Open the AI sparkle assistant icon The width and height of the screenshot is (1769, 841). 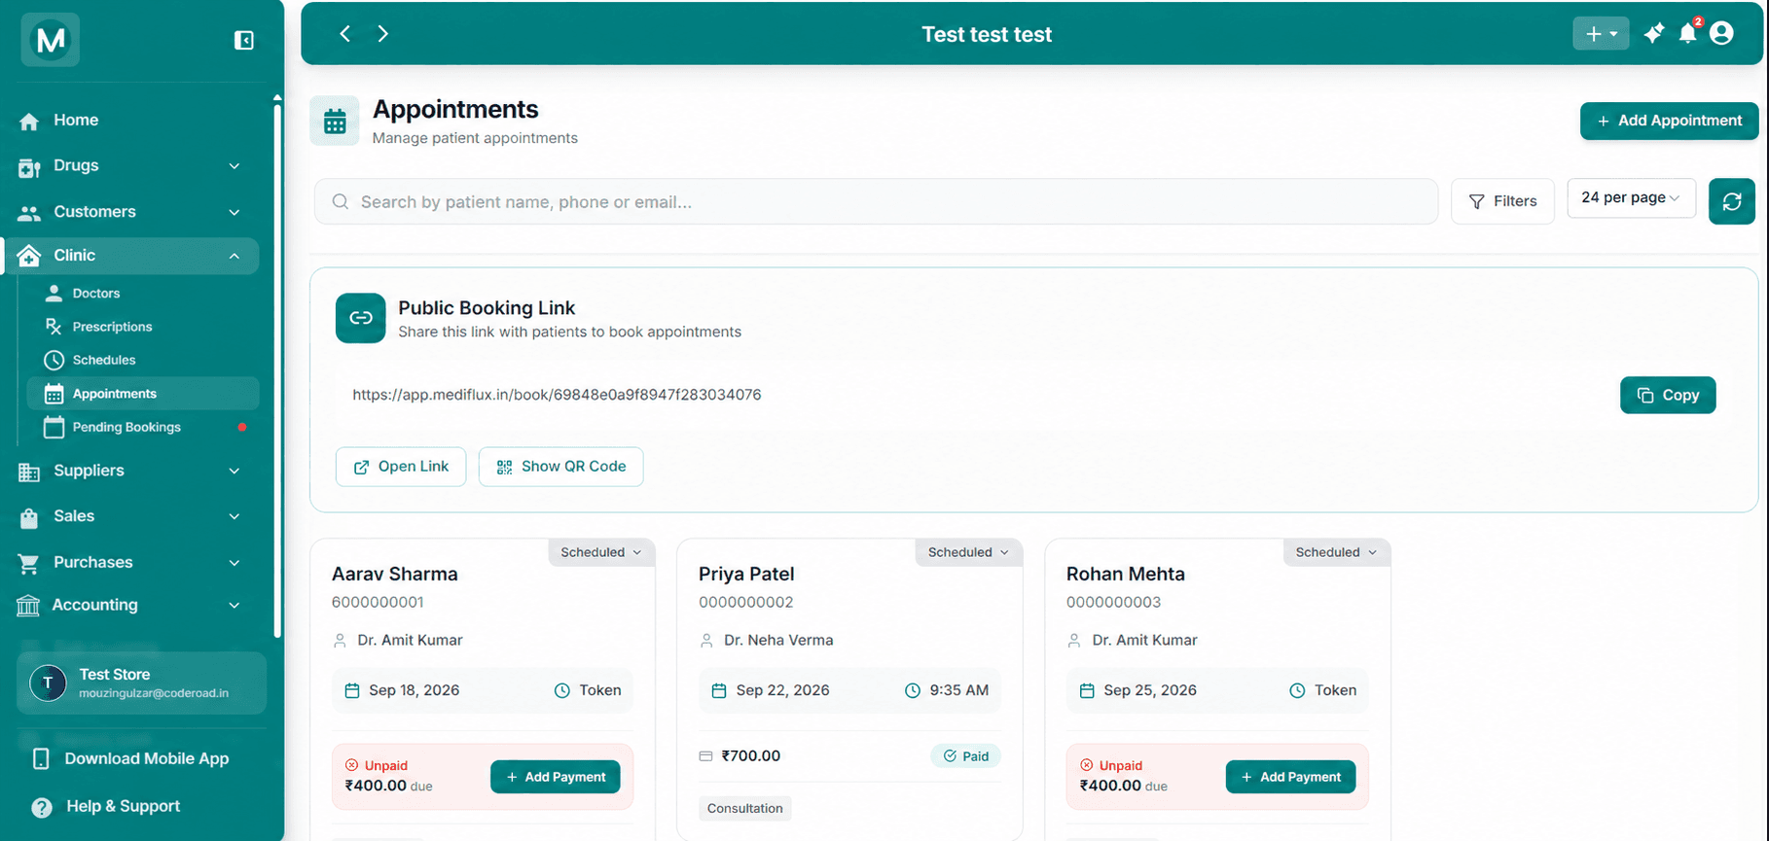click(1653, 34)
